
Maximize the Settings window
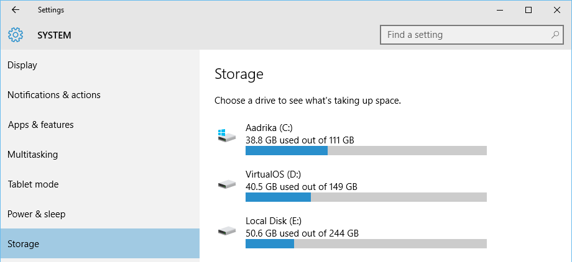(x=528, y=10)
